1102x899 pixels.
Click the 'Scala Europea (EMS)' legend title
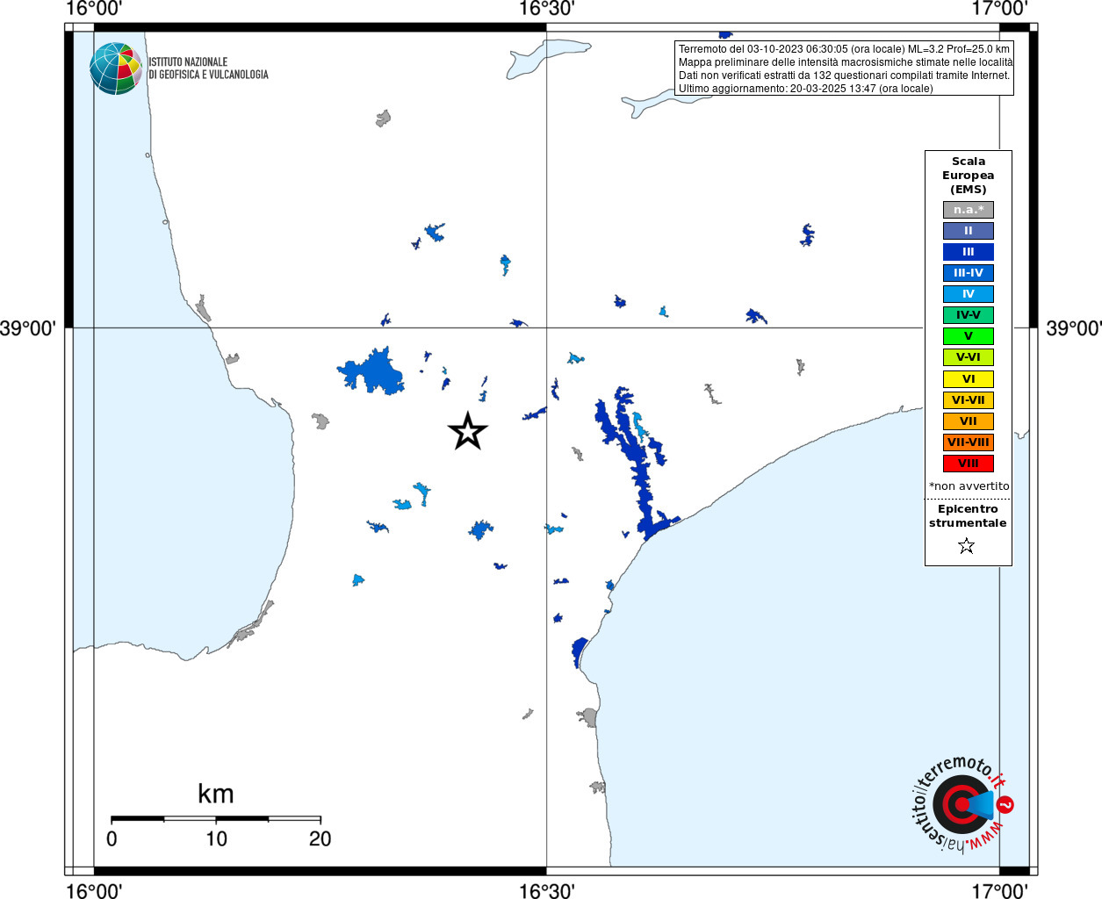(x=969, y=176)
